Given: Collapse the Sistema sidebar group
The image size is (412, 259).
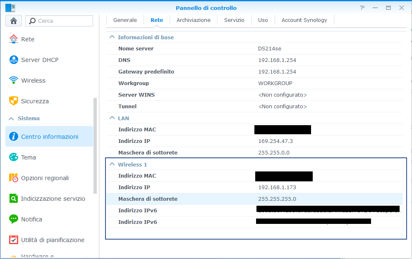Looking at the screenshot, I should click(x=11, y=119).
